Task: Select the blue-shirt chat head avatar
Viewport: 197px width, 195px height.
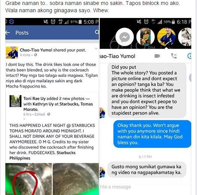Action: (166, 37)
